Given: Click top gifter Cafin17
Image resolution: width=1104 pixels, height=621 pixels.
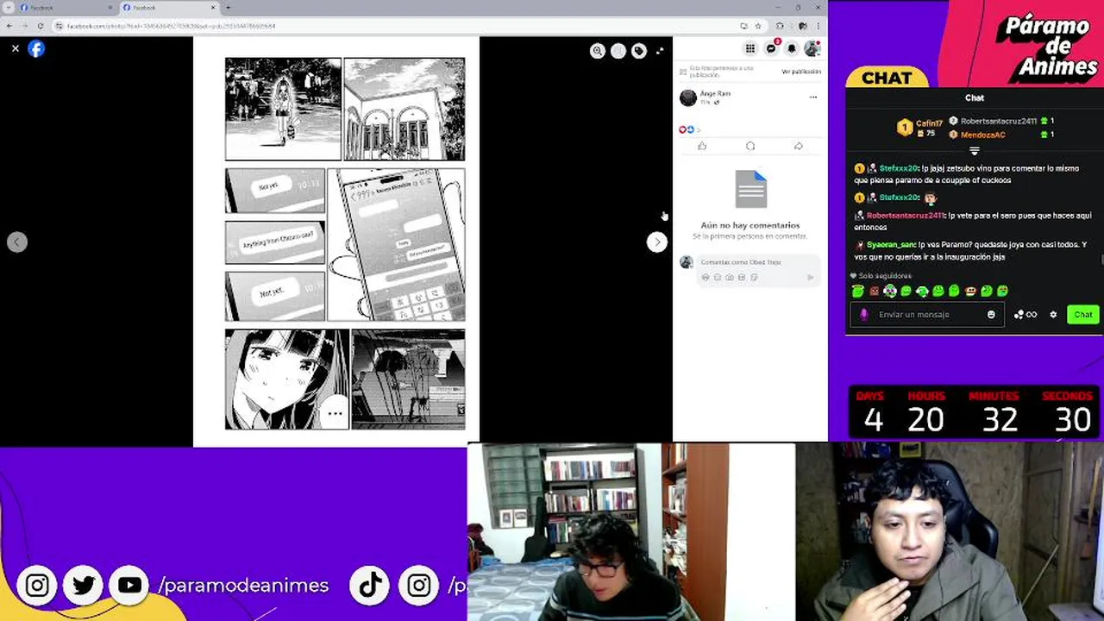Looking at the screenshot, I should click(x=929, y=124).
